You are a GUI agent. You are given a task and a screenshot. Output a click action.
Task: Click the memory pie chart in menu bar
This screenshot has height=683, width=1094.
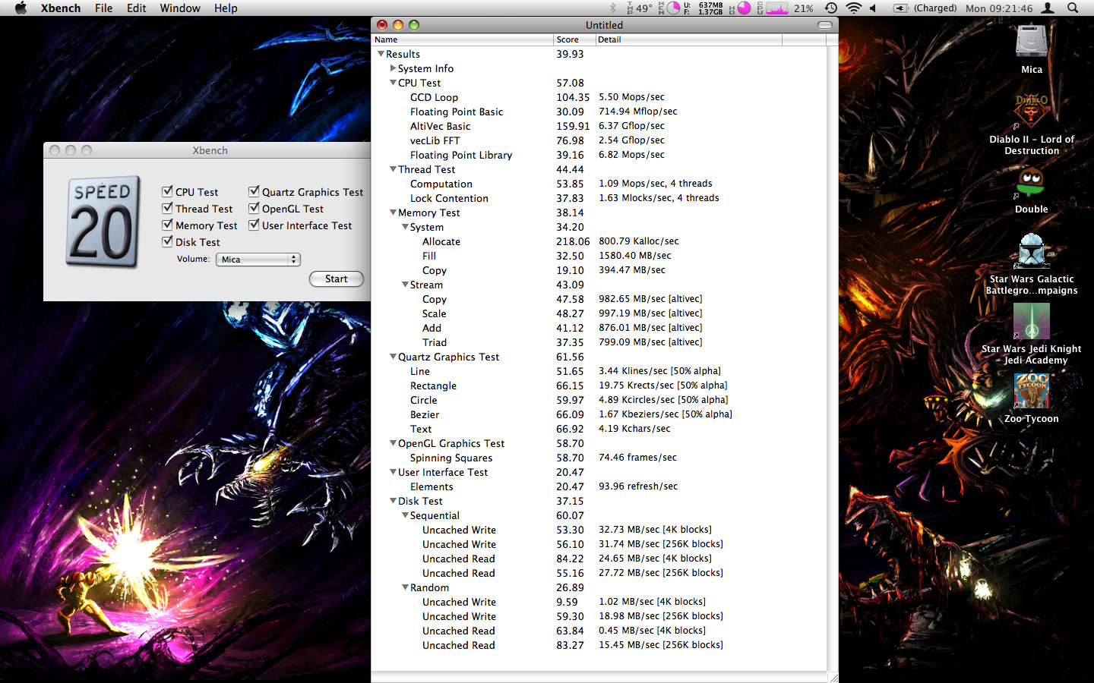click(x=673, y=8)
